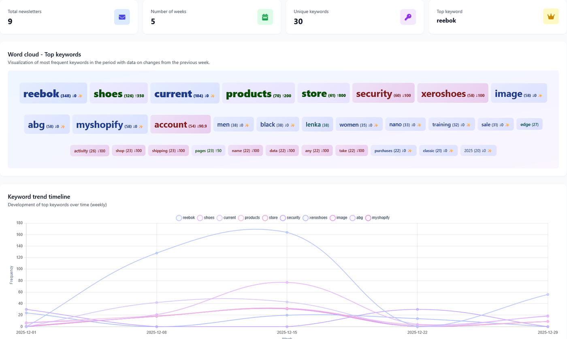
Task: Click the purchases (22) keyword chip
Action: (393, 151)
